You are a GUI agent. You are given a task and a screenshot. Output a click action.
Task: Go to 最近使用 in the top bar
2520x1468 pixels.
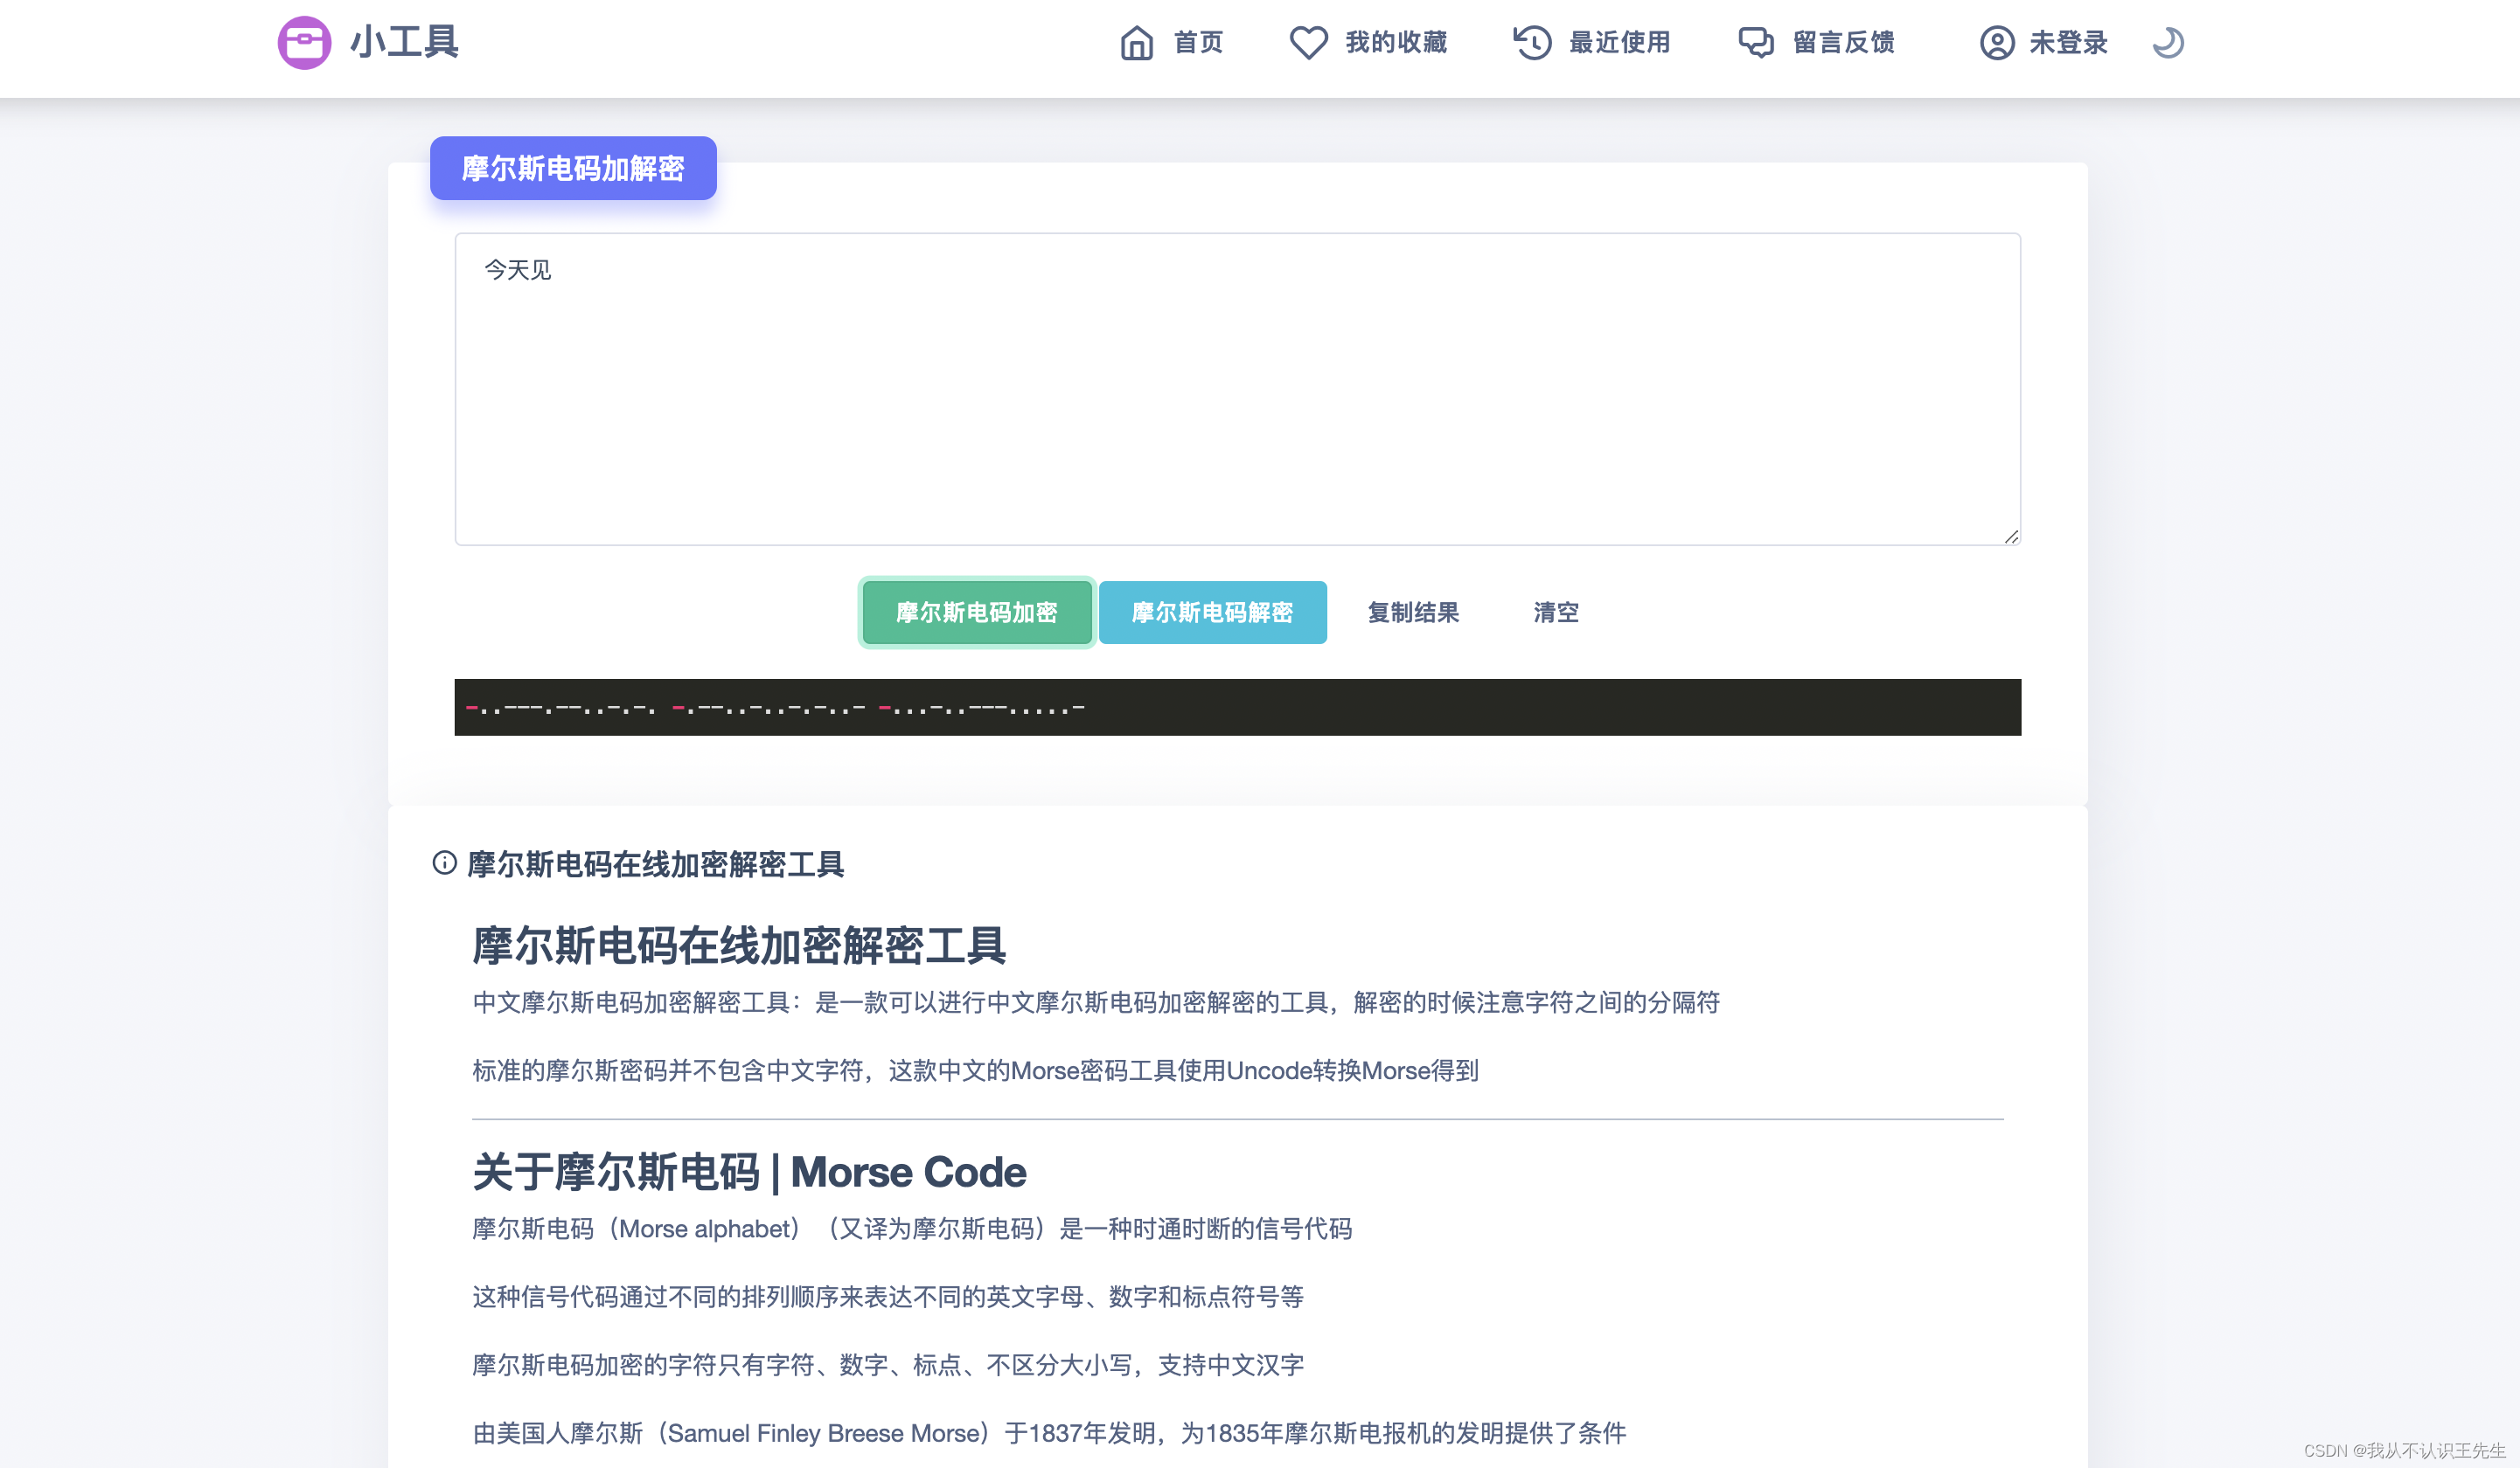(1620, 42)
